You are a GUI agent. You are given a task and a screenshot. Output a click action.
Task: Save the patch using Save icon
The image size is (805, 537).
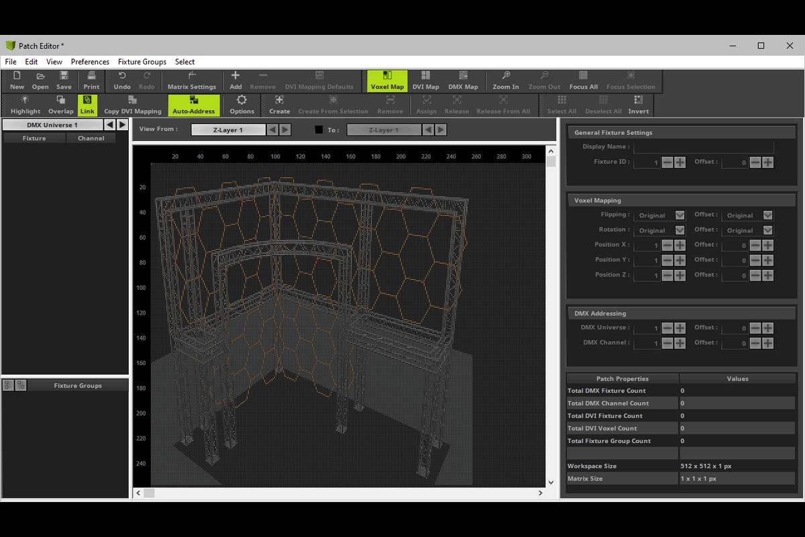[x=64, y=81]
